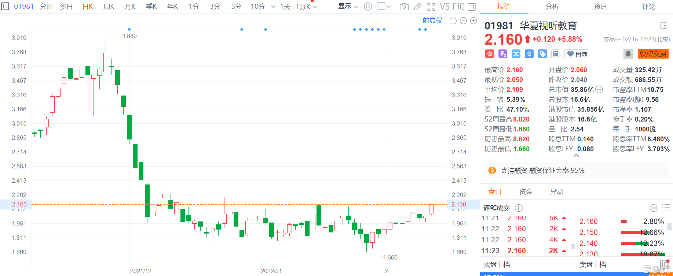
Task: Select 周K weekly candlestick view
Action: click(109, 7)
